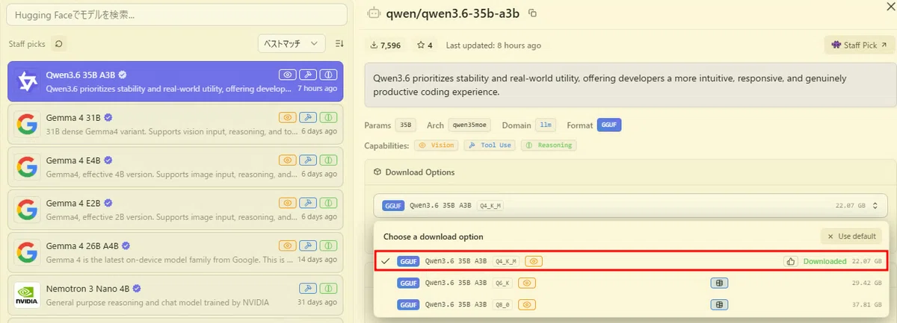Screen dimensions: 897x323
Task: Click the reasoning badge on Gemma 4 31B
Action: (329, 117)
